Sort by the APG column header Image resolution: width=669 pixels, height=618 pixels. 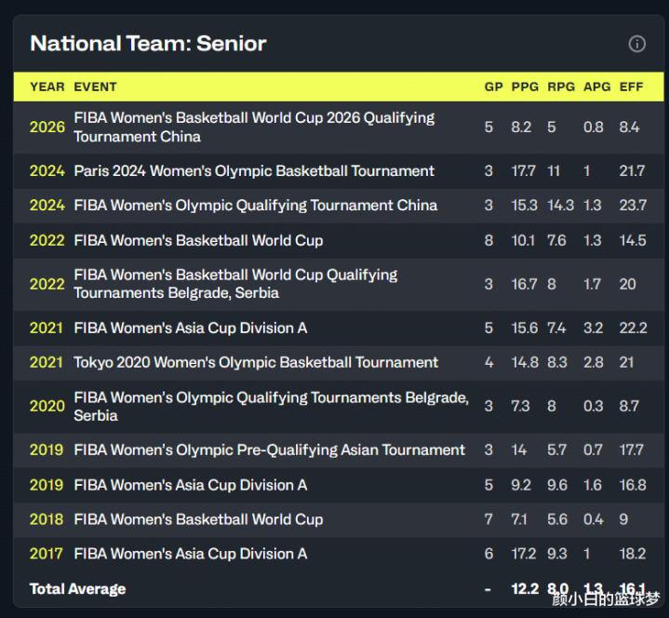pos(597,87)
